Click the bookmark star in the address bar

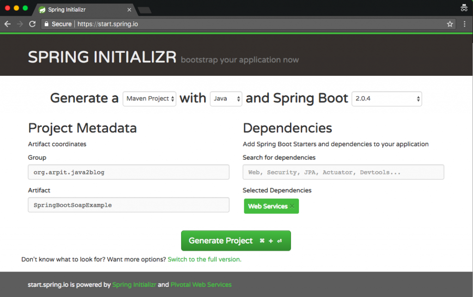click(450, 24)
